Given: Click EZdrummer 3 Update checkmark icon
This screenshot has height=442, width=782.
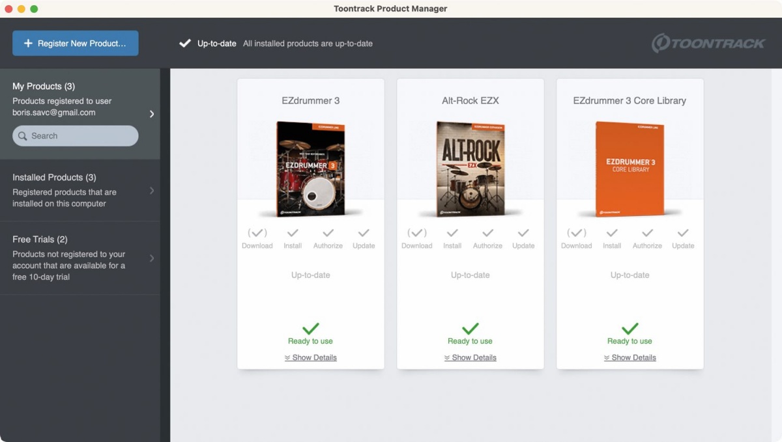Looking at the screenshot, I should tap(364, 232).
